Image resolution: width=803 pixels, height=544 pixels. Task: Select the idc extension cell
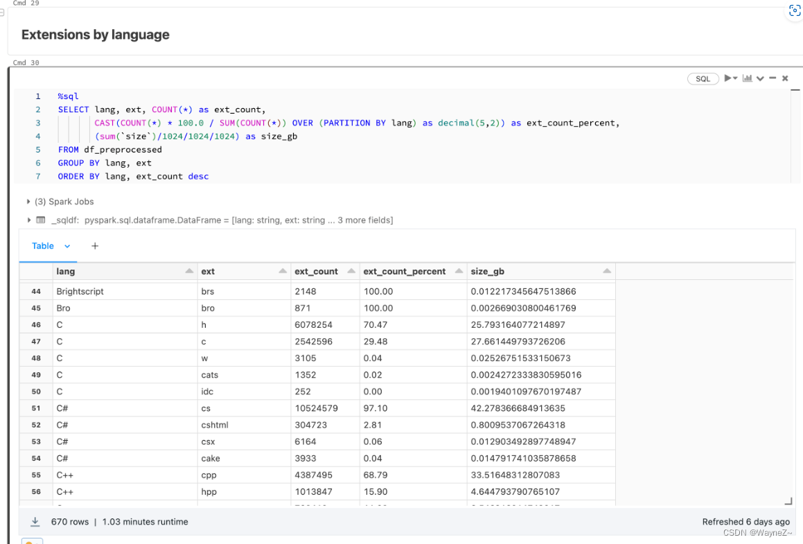click(x=245, y=392)
